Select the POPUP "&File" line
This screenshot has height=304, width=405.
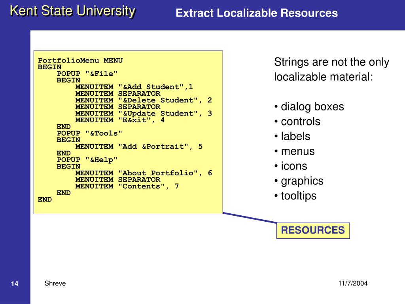tap(87, 74)
